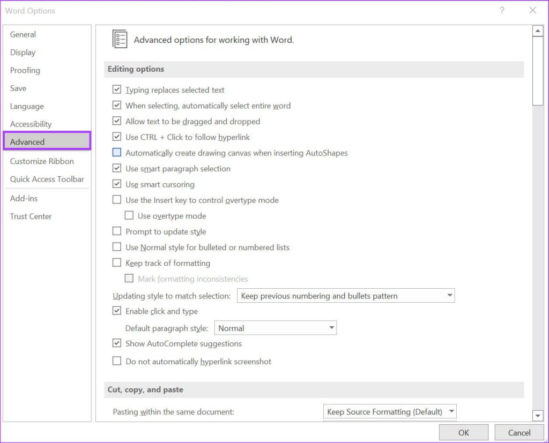549x443 pixels.
Task: Open the Trust Center section
Action: (x=31, y=216)
